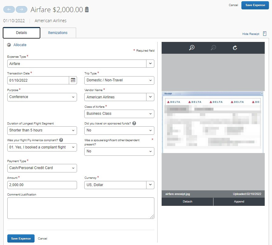The height and width of the screenshot is (245, 272).
Task: Click Hide Receipt link
Action: tap(250, 34)
